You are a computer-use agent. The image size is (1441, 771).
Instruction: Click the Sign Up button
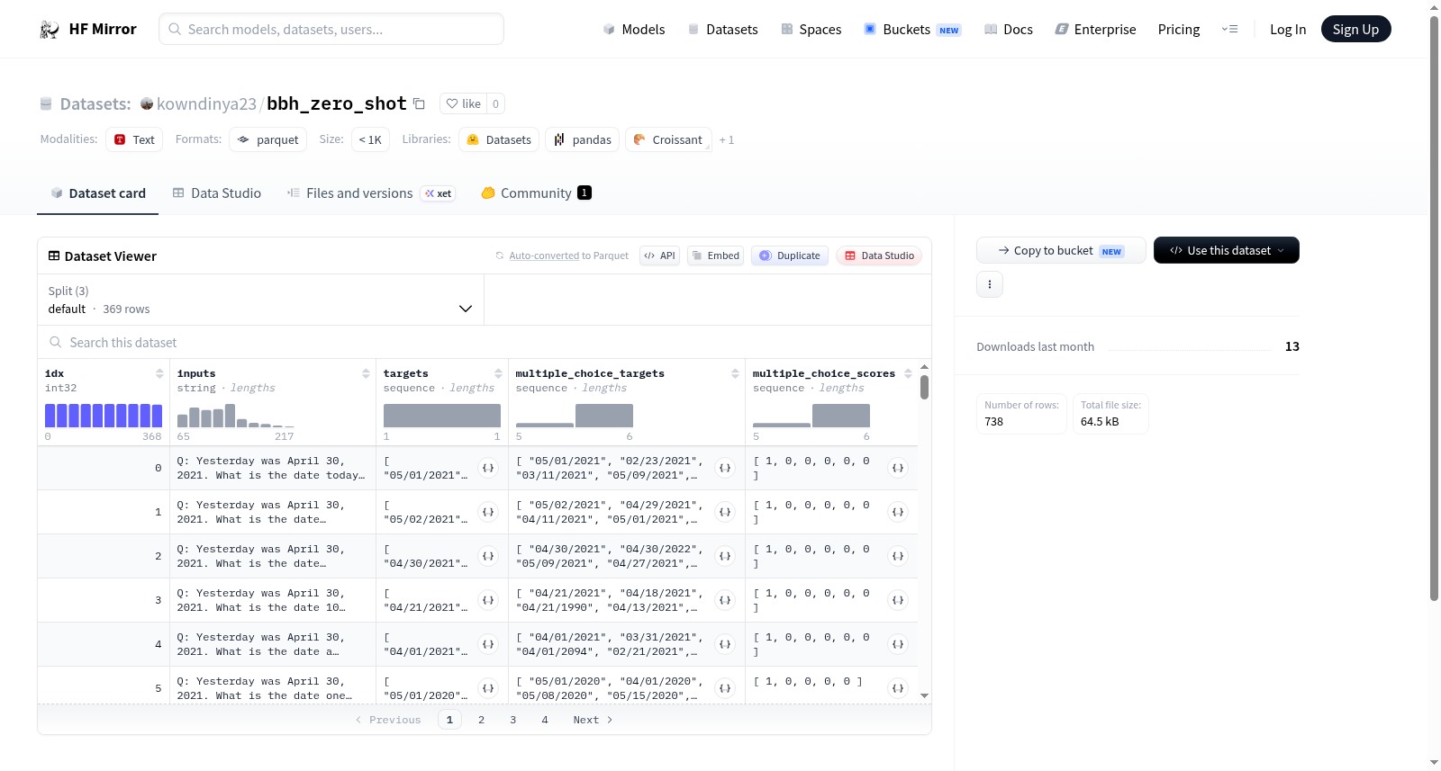tap(1356, 30)
